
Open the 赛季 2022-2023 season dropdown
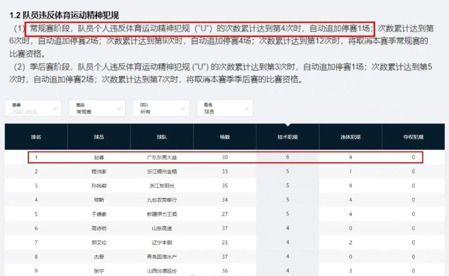click(33, 108)
